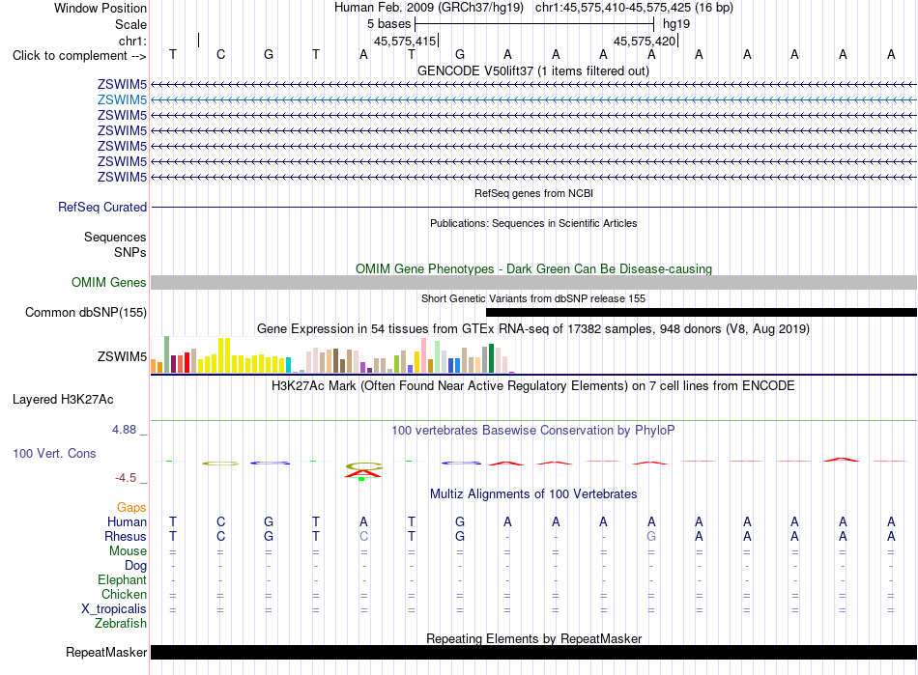The image size is (918, 675).
Task: Click the C base in the top sequence row
Action: pos(220,54)
